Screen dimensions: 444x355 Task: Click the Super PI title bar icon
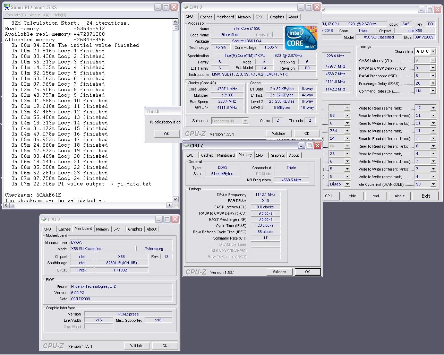tap(7, 7)
